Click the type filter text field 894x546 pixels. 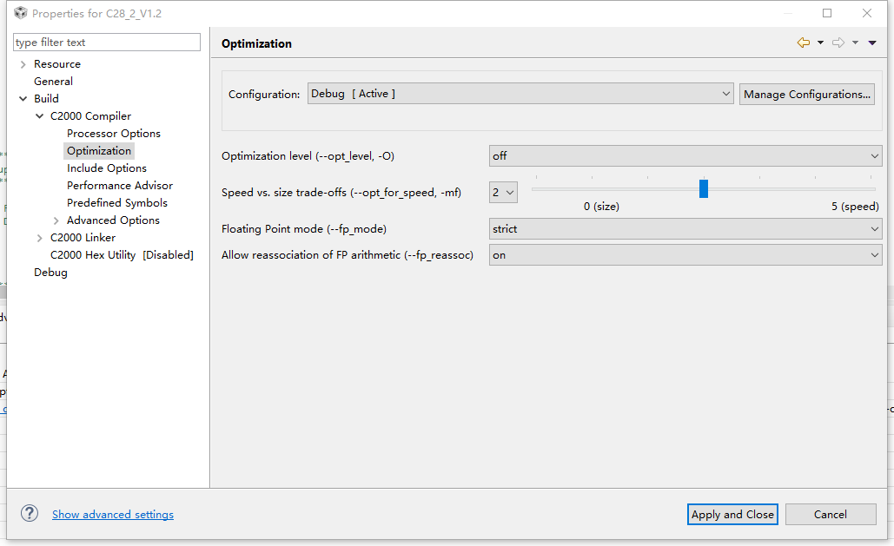click(107, 43)
